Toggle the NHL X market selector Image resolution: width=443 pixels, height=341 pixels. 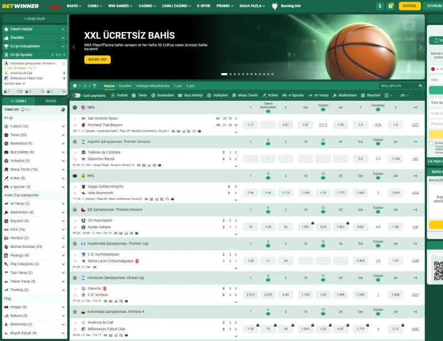(268, 178)
